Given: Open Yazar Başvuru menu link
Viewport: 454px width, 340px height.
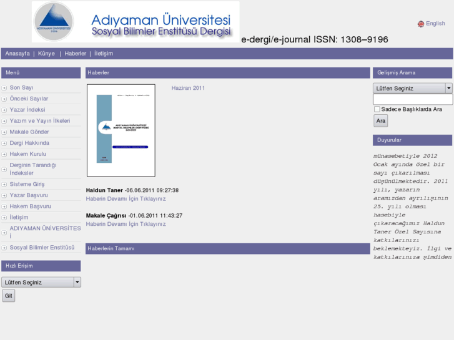Looking at the screenshot, I should [29, 195].
